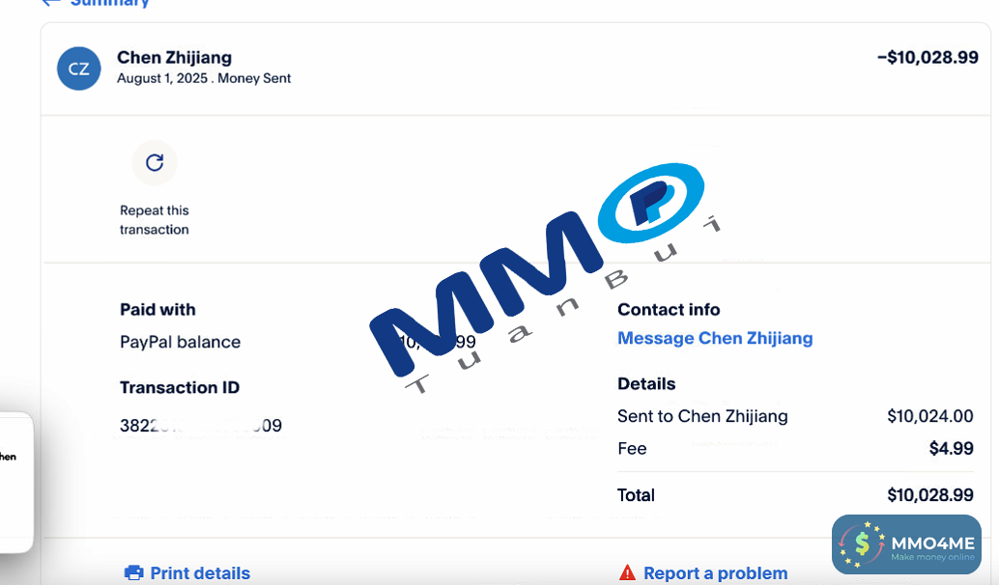Click the large MMO watermark lettering

coord(483,309)
